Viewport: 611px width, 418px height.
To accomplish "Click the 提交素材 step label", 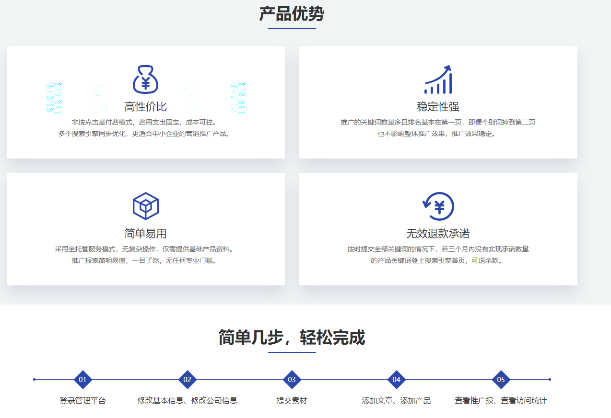I will (292, 401).
